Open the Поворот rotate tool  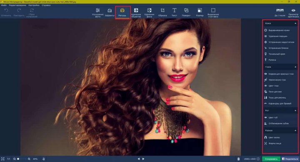[186, 12]
